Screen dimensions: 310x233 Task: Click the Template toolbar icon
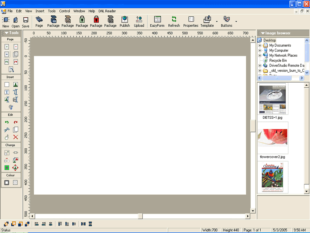(x=207, y=19)
